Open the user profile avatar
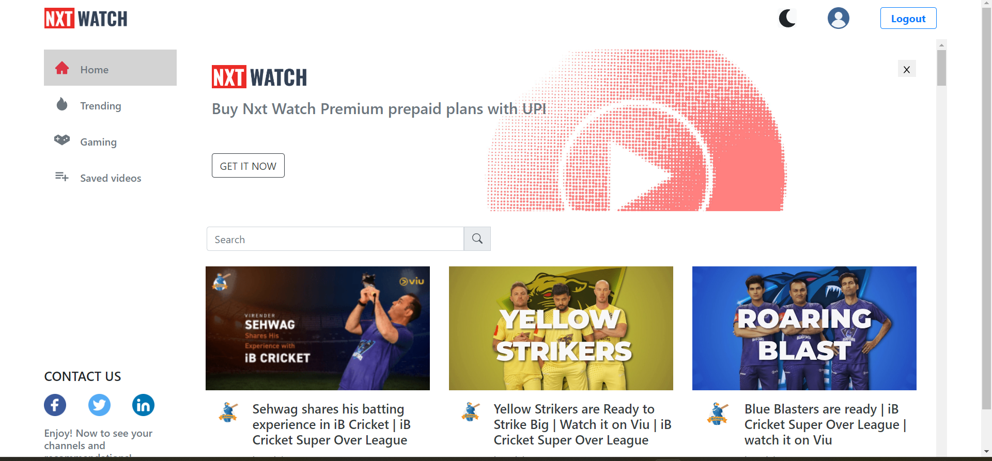Screen dimensions: 992x461 tap(838, 18)
